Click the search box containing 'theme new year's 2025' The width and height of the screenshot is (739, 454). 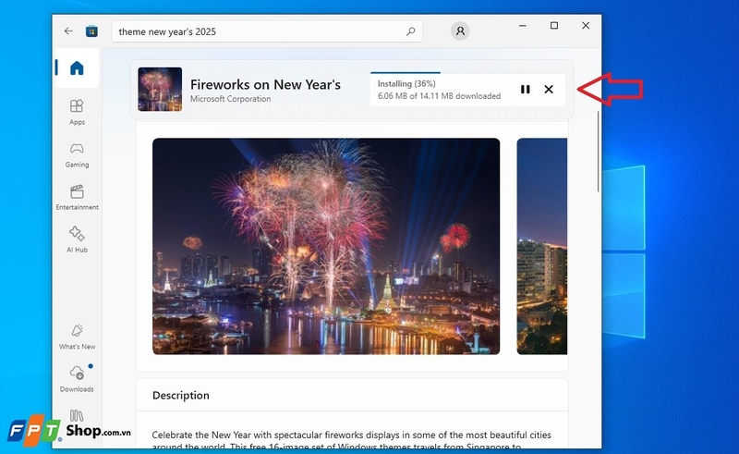coord(267,31)
